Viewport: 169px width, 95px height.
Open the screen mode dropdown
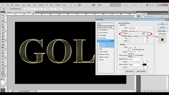100,5
